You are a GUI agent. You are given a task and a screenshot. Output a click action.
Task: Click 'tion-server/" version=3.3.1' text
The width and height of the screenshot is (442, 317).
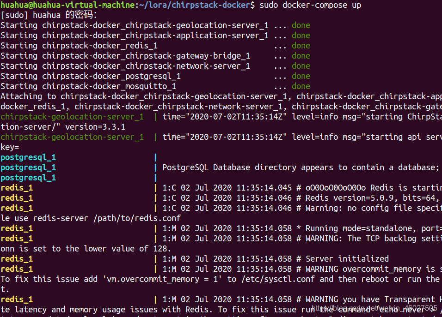(x=63, y=126)
